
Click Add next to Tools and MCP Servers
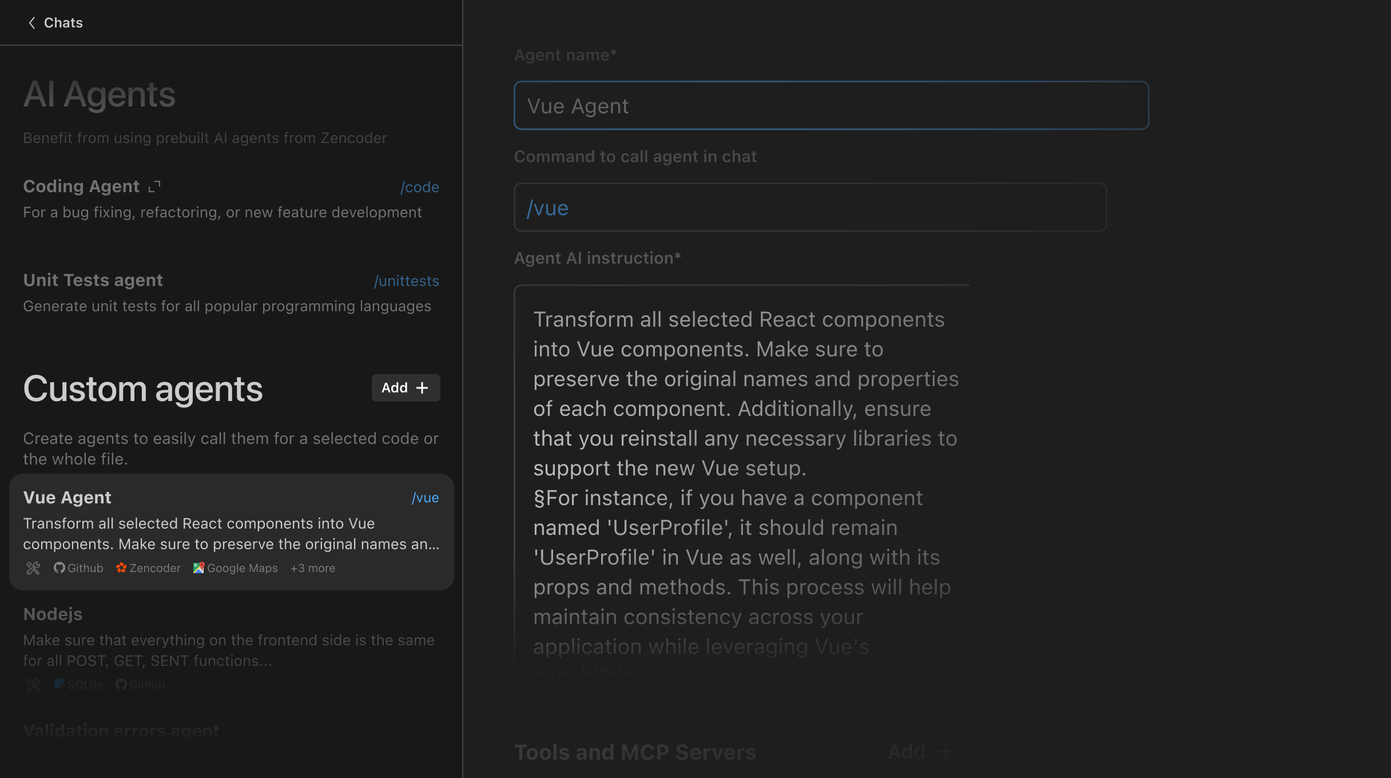[920, 752]
